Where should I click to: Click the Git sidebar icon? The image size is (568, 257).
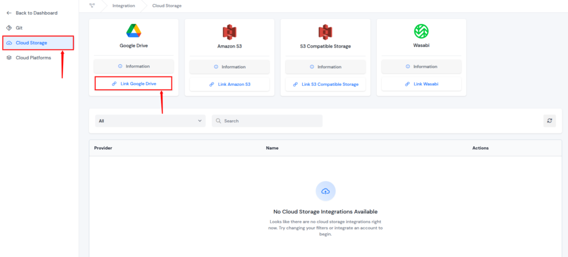pos(9,28)
